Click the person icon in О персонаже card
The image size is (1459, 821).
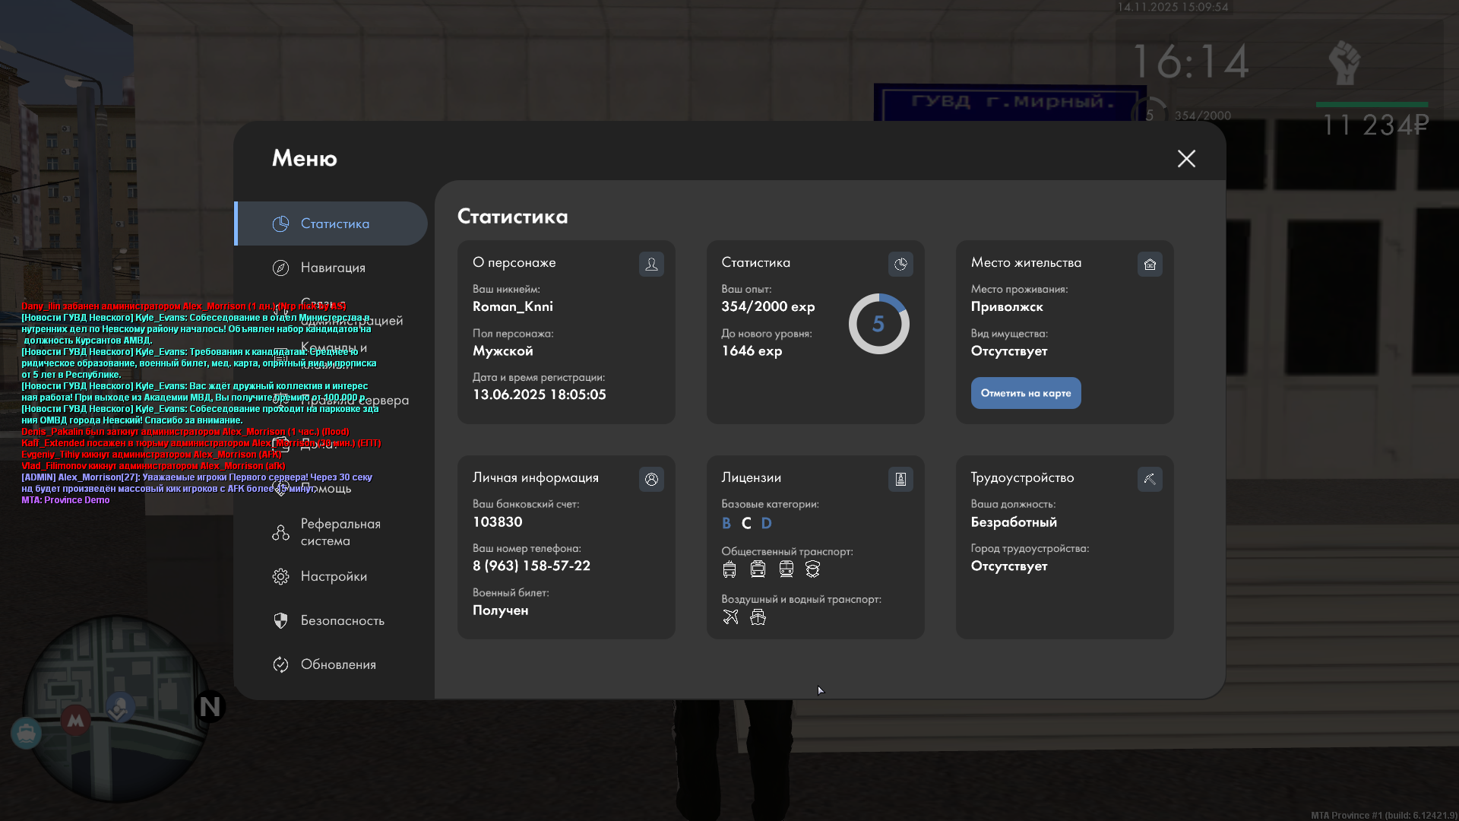651,264
